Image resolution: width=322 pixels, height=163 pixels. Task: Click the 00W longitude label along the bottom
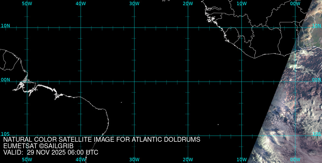[295, 159]
